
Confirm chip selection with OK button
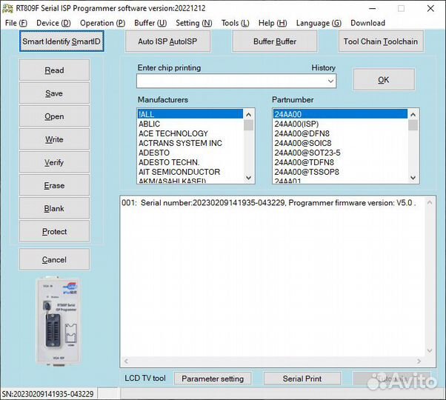384,80
